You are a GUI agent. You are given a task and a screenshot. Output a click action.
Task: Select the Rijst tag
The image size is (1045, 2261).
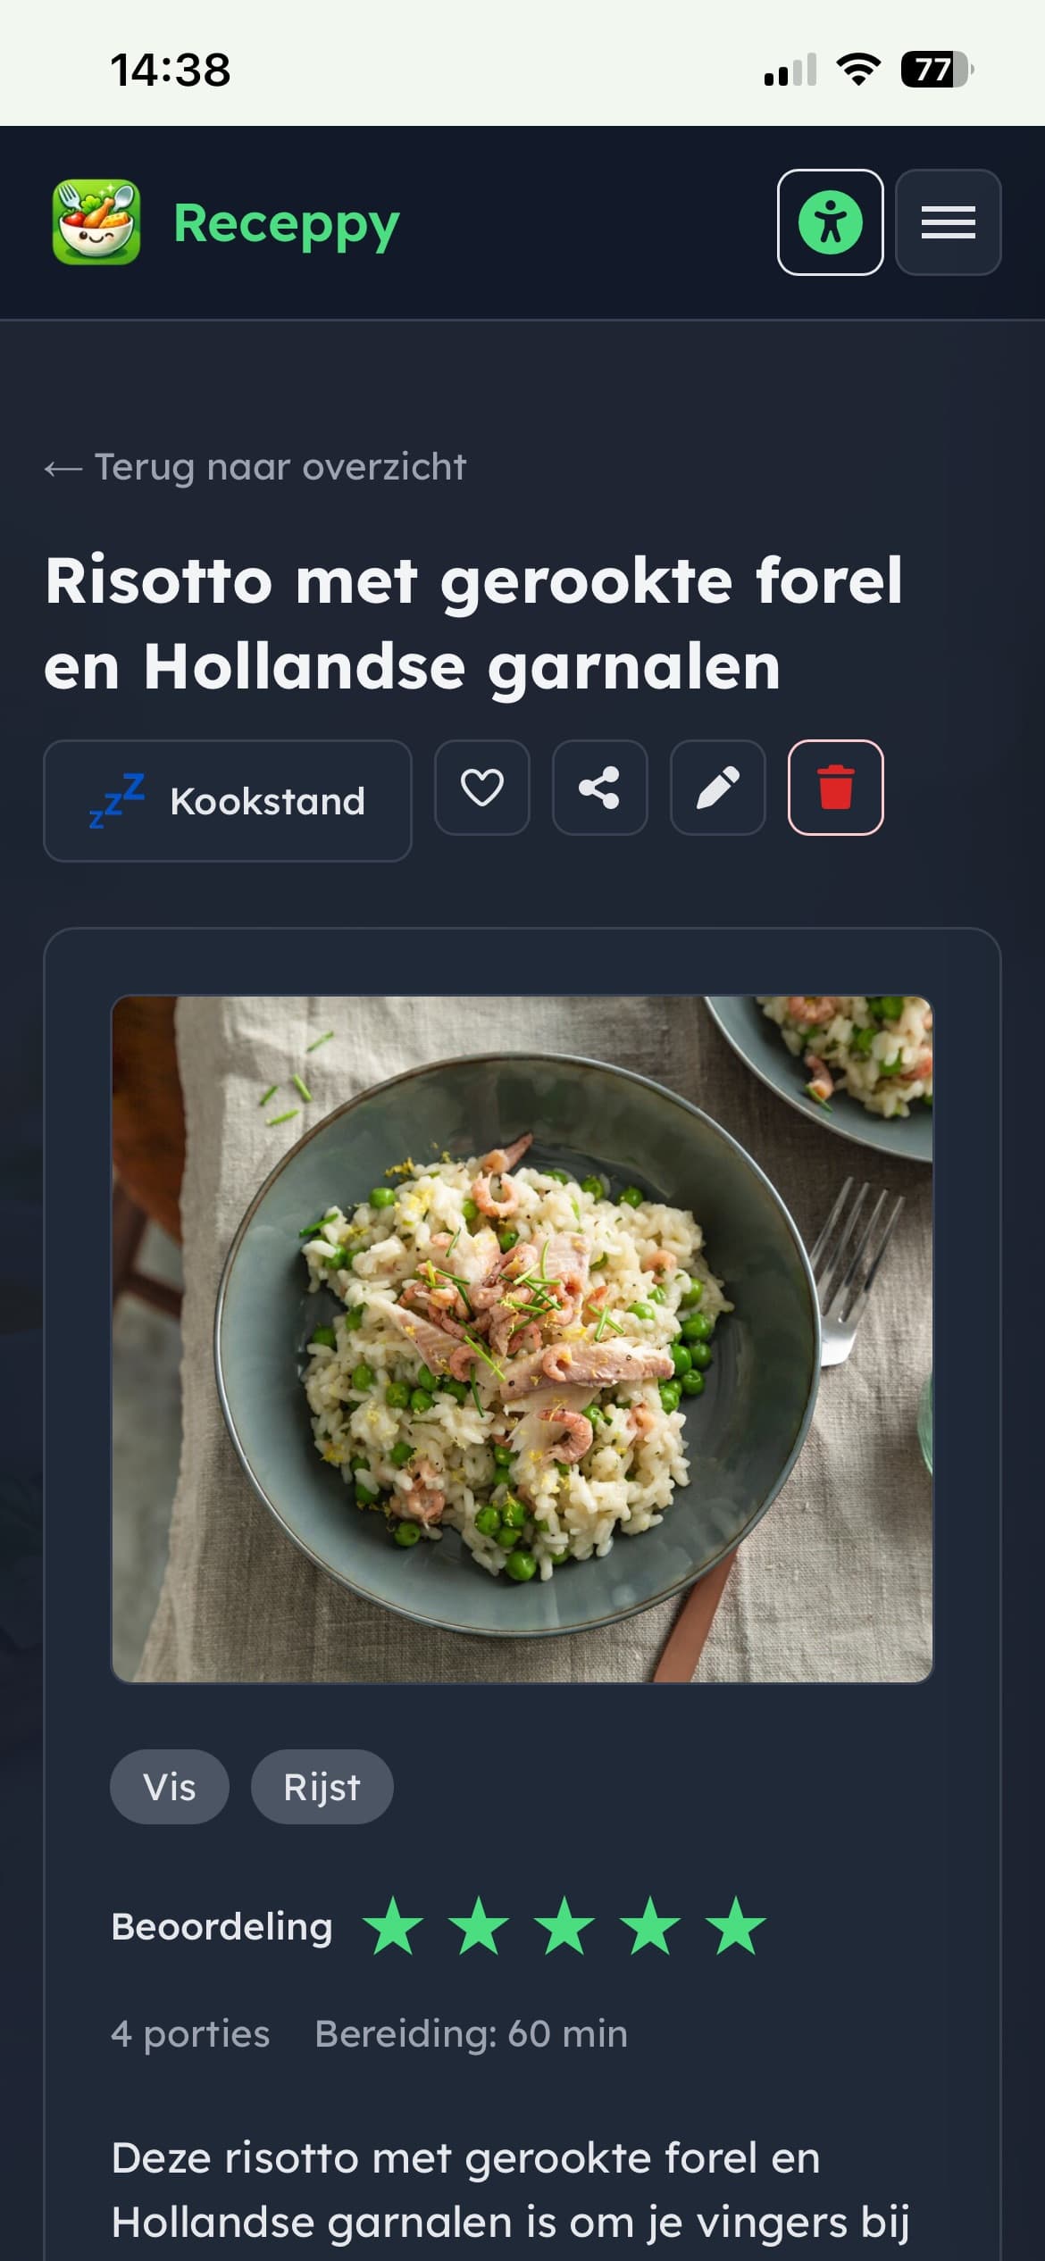322,1787
